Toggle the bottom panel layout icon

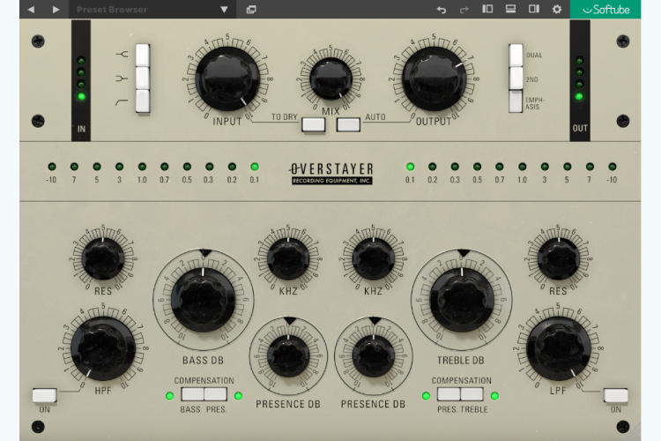click(510, 9)
